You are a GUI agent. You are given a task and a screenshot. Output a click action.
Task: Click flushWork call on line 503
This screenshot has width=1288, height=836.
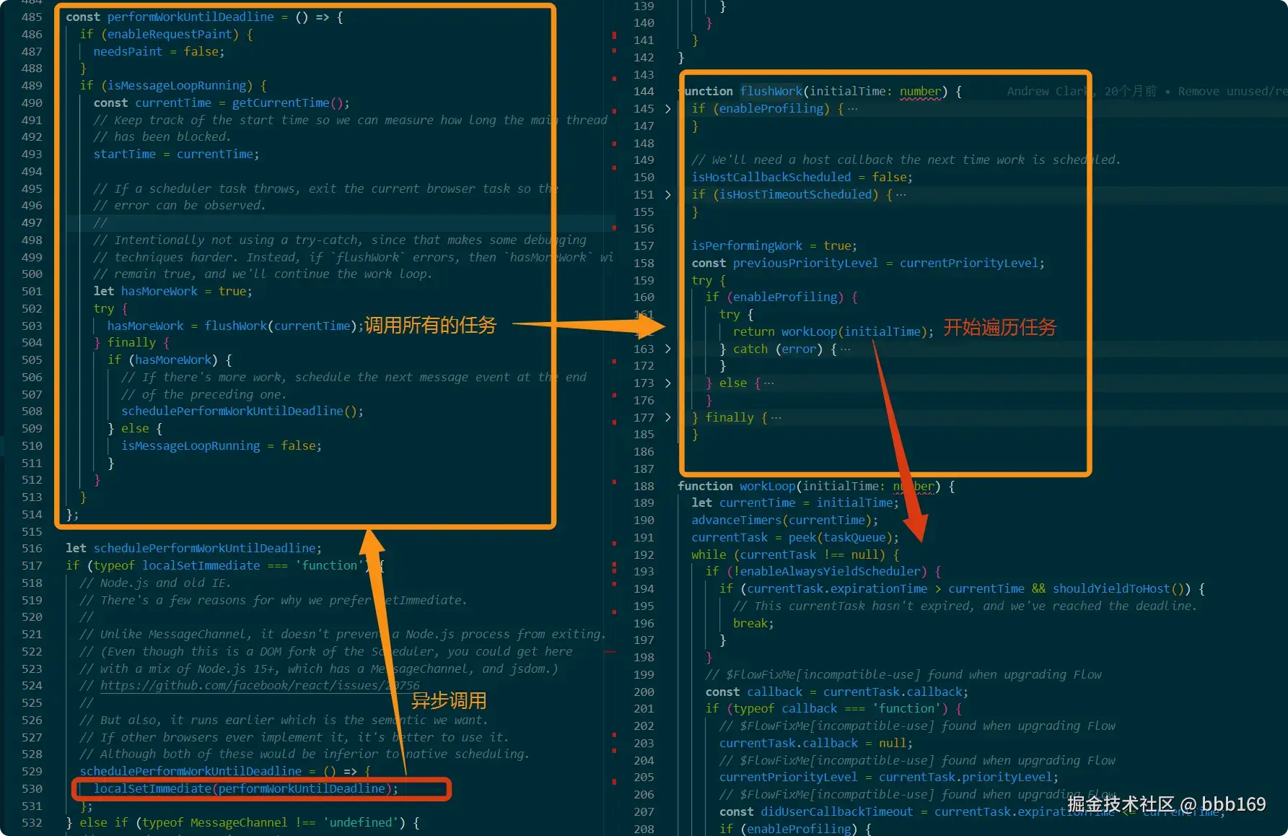[x=235, y=326]
